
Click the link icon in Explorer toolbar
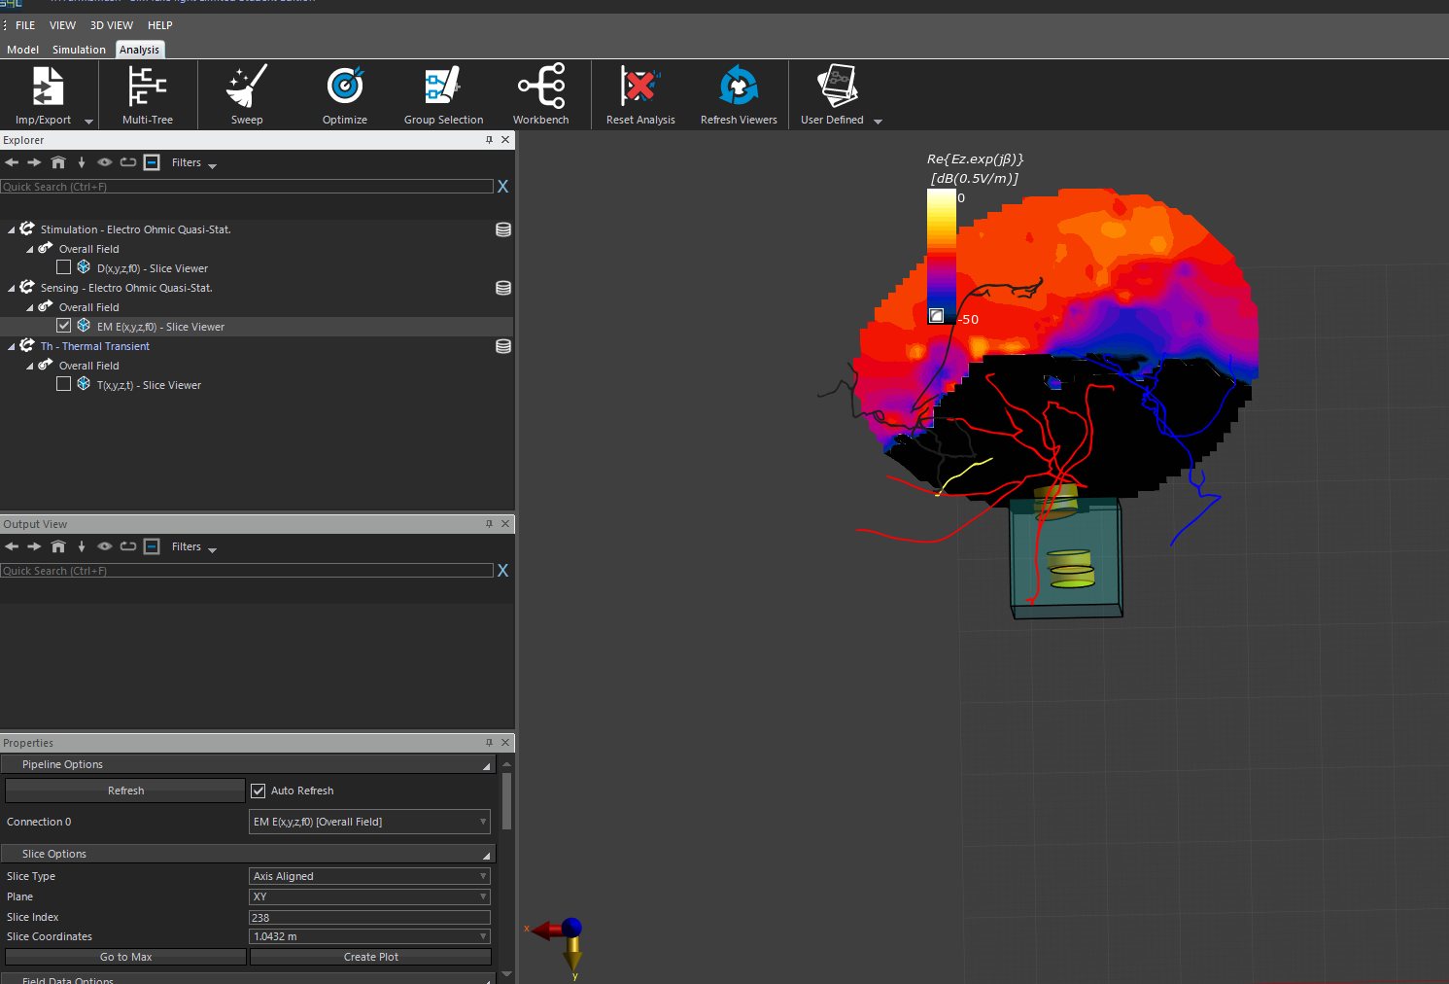click(x=127, y=162)
